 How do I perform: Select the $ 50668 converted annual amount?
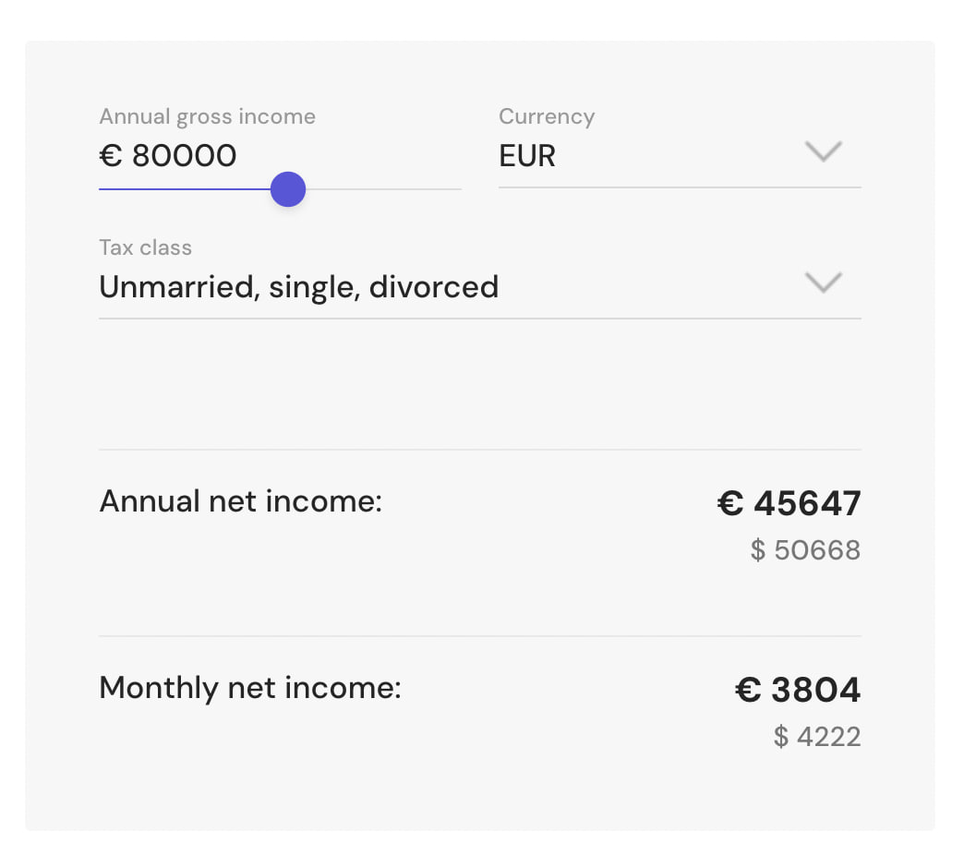coord(805,550)
